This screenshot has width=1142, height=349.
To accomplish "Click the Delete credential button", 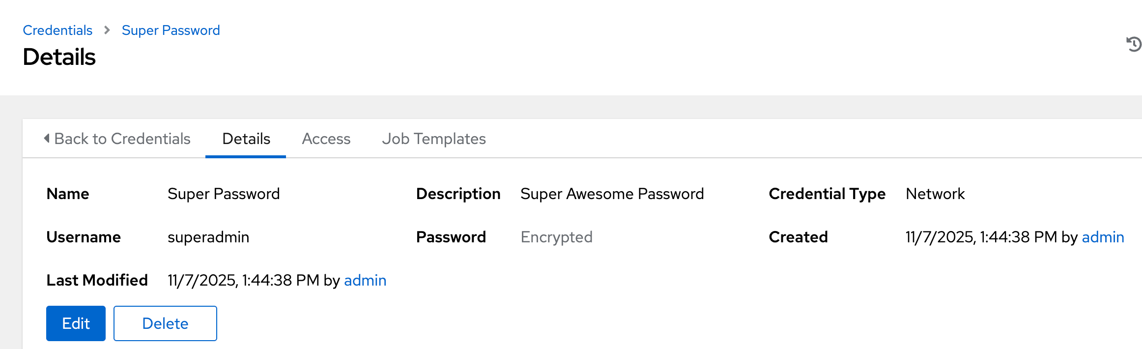I will pyautogui.click(x=165, y=323).
